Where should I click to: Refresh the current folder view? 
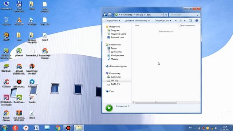click(166, 15)
